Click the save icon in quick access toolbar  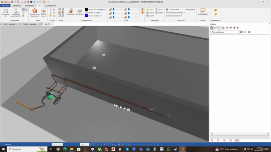(15, 2)
